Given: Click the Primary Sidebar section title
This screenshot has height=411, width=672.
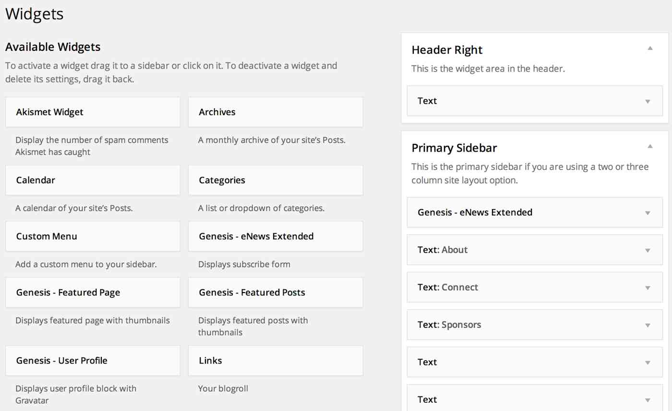Looking at the screenshot, I should pyautogui.click(x=454, y=148).
